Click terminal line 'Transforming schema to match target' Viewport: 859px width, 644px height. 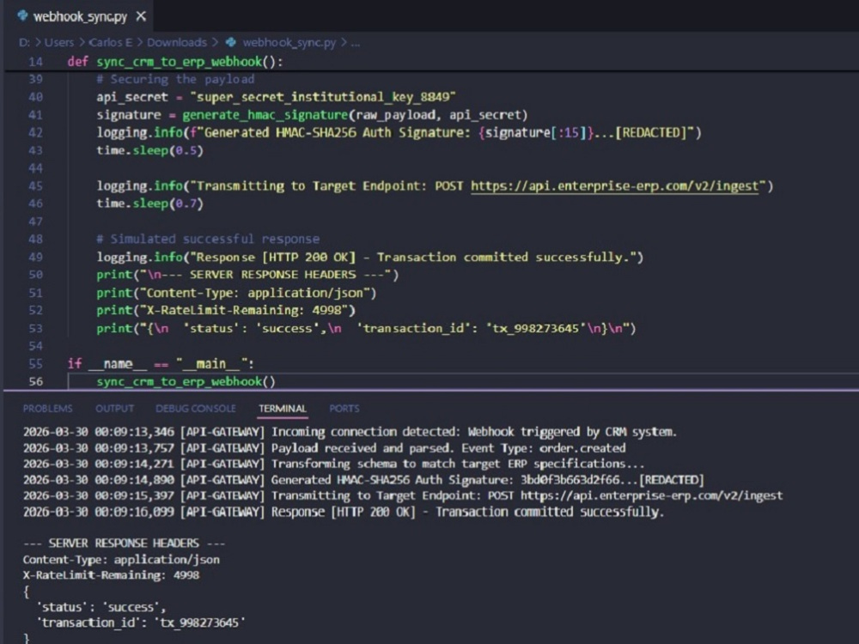pyautogui.click(x=333, y=464)
